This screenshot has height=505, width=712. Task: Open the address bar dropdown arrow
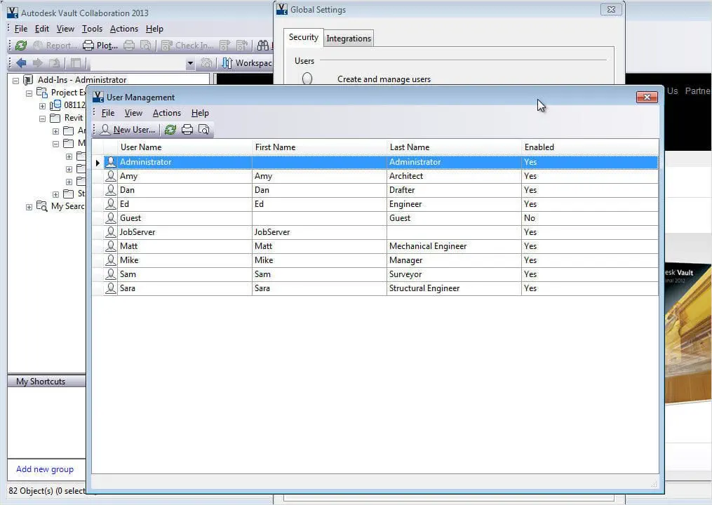[x=190, y=64]
